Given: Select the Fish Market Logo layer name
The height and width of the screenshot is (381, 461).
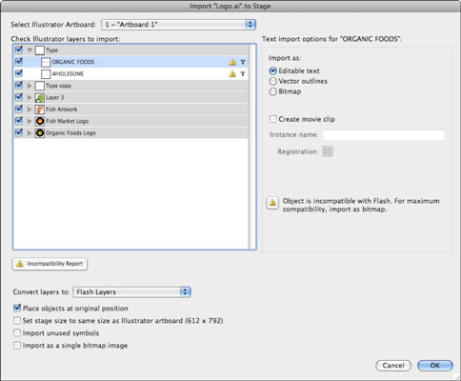Looking at the screenshot, I should [68, 121].
